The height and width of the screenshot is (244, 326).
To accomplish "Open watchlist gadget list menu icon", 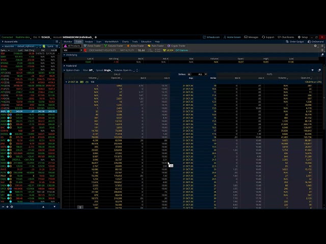I will tap(57, 46).
